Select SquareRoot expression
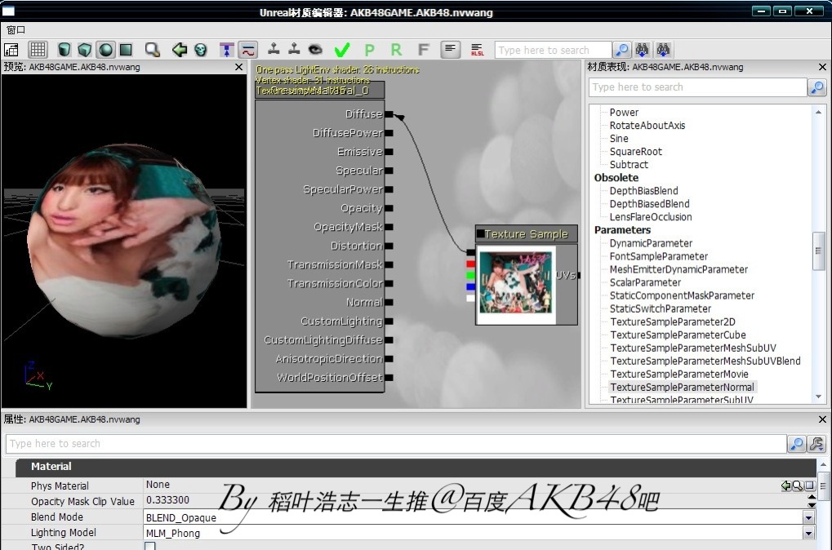Viewport: 832px width, 550px height. (x=636, y=151)
